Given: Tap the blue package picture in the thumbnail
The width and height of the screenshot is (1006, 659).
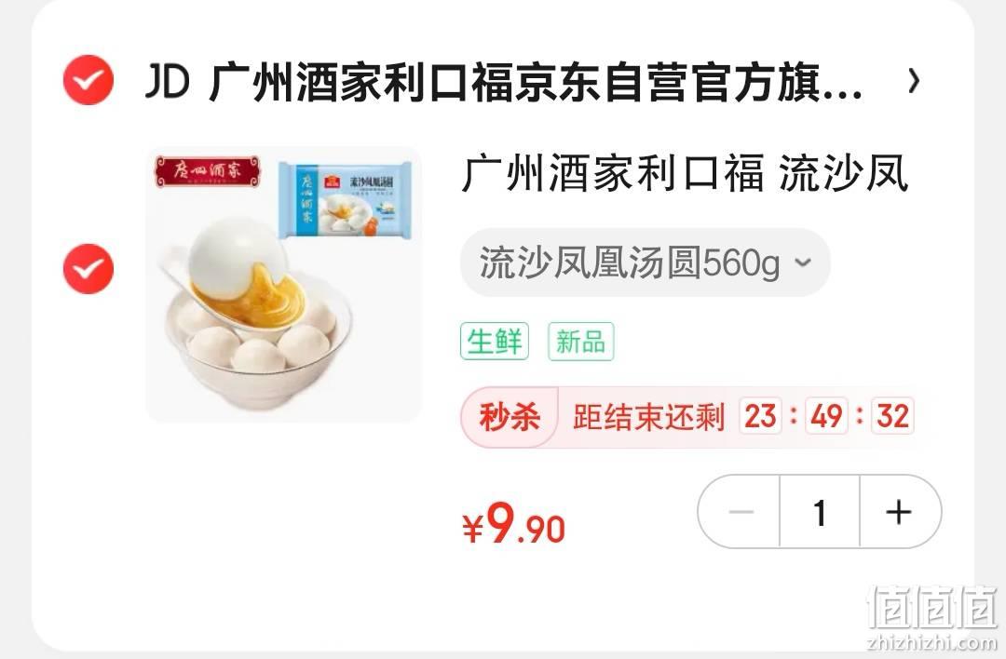Looking at the screenshot, I should tap(346, 199).
